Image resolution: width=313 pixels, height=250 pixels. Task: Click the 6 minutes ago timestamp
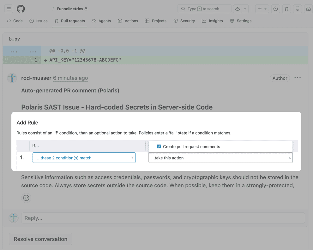point(70,78)
